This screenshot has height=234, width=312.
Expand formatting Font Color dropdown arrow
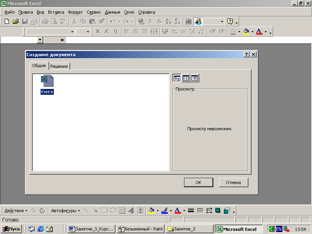(x=266, y=32)
